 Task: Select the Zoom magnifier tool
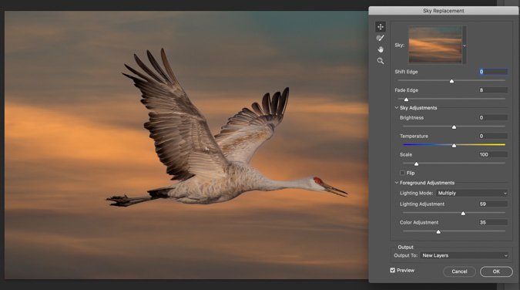381,61
